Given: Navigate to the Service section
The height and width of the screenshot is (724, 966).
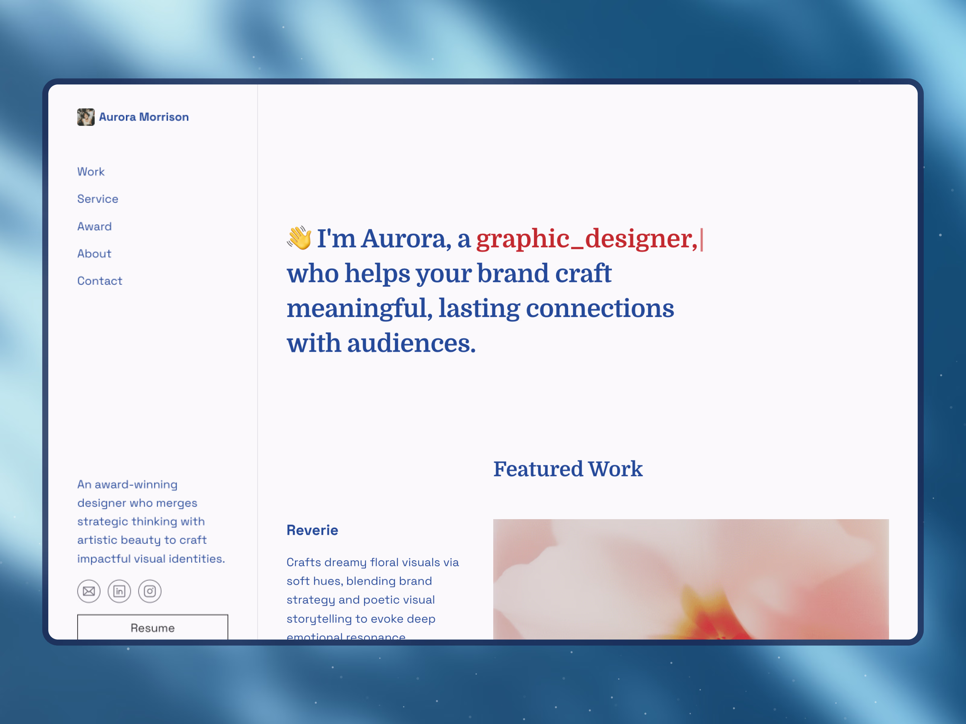Looking at the screenshot, I should [98, 199].
